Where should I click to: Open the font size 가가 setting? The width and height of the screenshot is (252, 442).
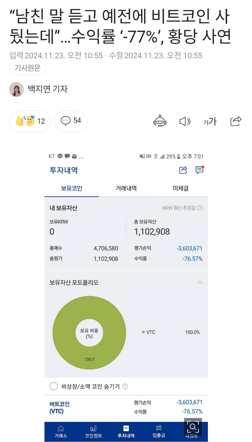(x=210, y=122)
